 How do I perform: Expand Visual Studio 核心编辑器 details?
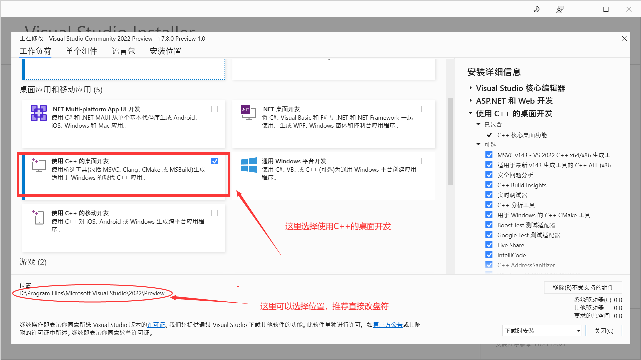(x=470, y=88)
